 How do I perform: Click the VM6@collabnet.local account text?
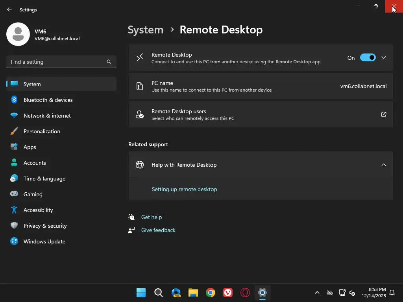pos(57,39)
